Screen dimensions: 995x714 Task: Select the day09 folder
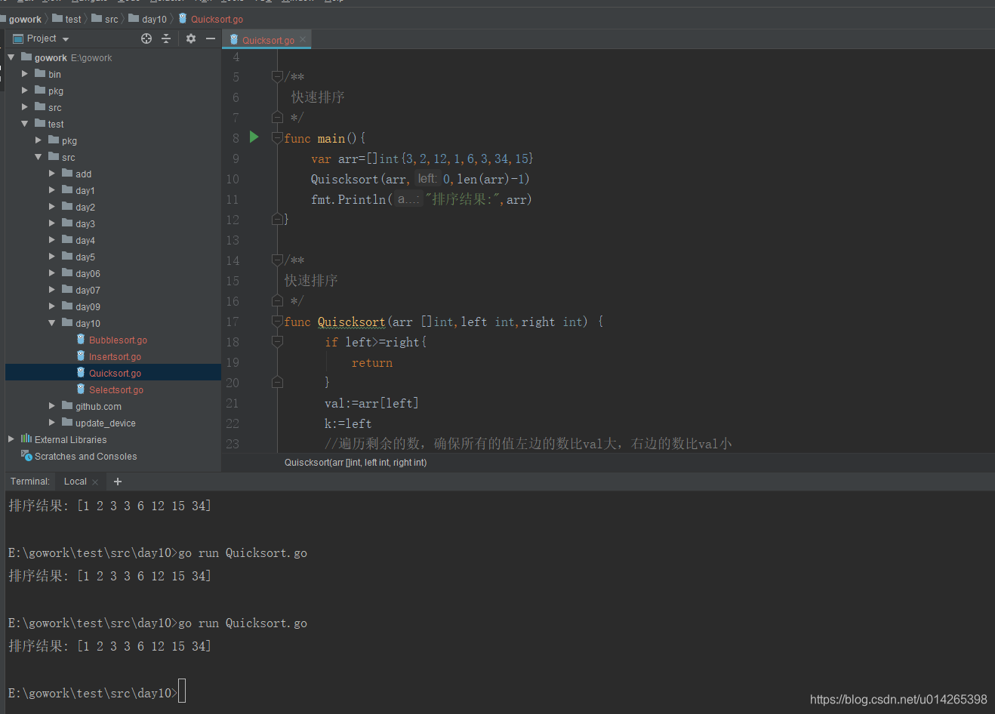88,307
